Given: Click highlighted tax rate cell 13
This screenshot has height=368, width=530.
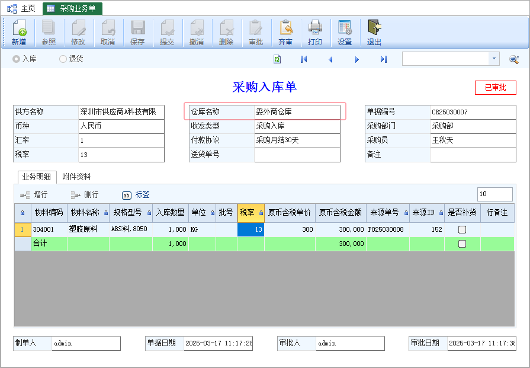Looking at the screenshot, I should click(251, 230).
